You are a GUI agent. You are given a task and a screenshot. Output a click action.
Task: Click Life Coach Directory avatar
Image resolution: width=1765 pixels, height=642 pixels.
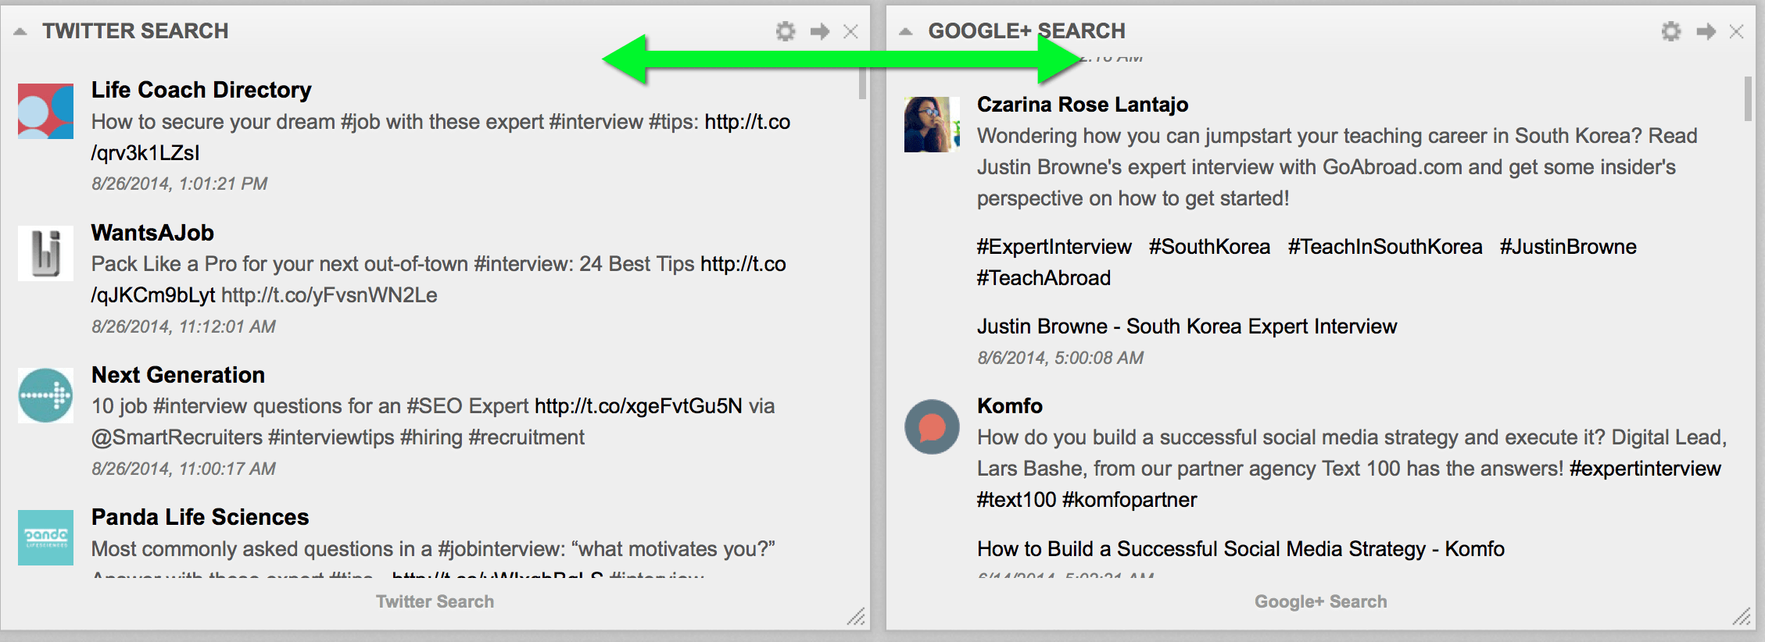45,112
